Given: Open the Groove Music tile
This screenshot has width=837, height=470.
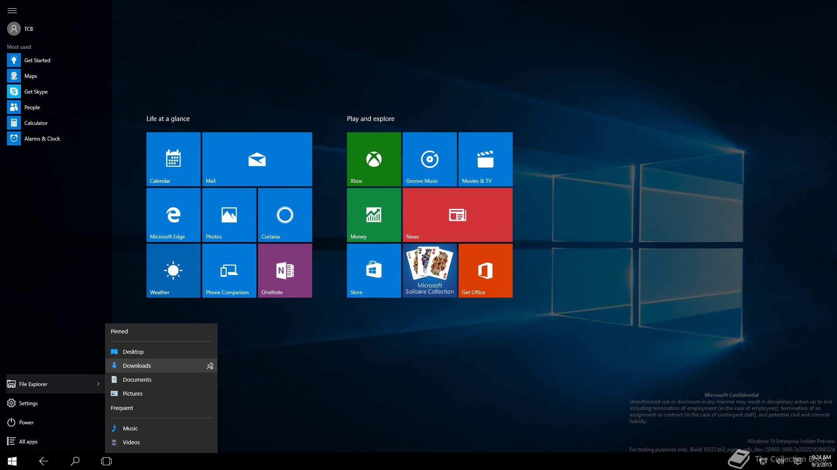Looking at the screenshot, I should 430,159.
